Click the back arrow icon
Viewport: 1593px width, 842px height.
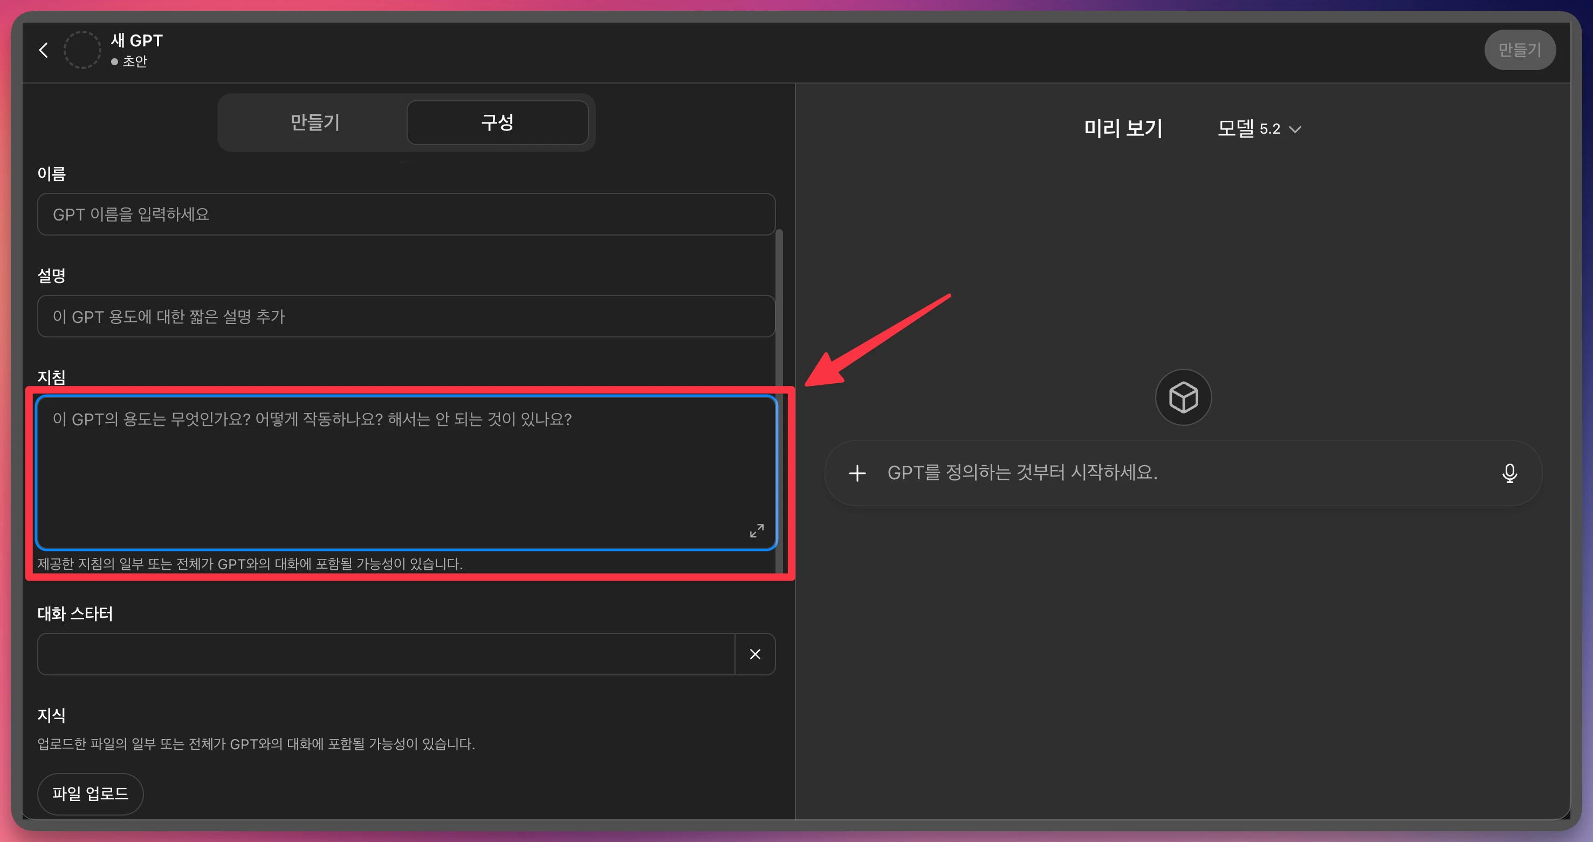coord(43,50)
